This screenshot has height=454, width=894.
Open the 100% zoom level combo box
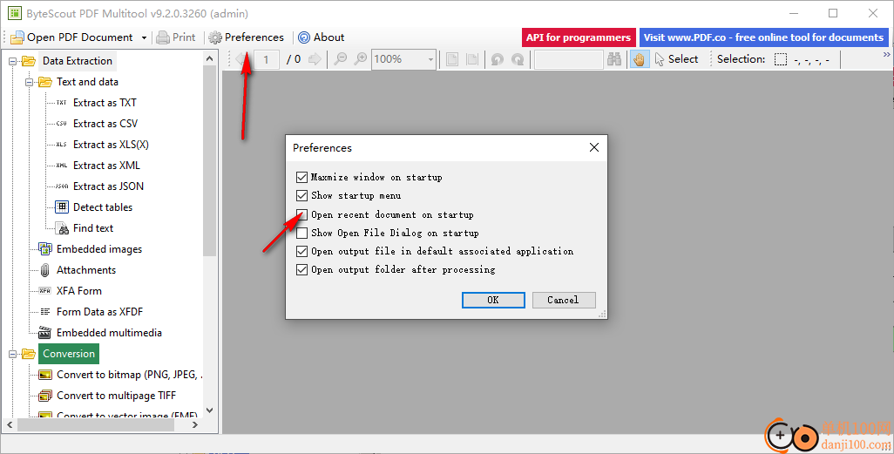click(x=403, y=59)
